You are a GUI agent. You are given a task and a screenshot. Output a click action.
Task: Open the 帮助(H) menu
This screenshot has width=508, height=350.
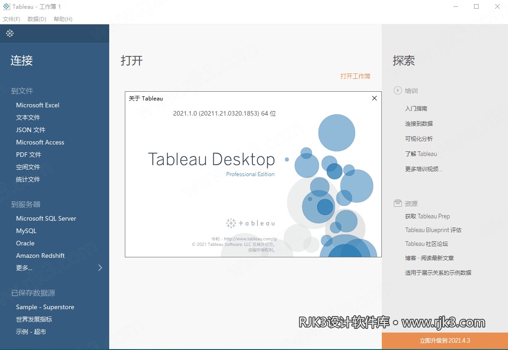tap(63, 19)
